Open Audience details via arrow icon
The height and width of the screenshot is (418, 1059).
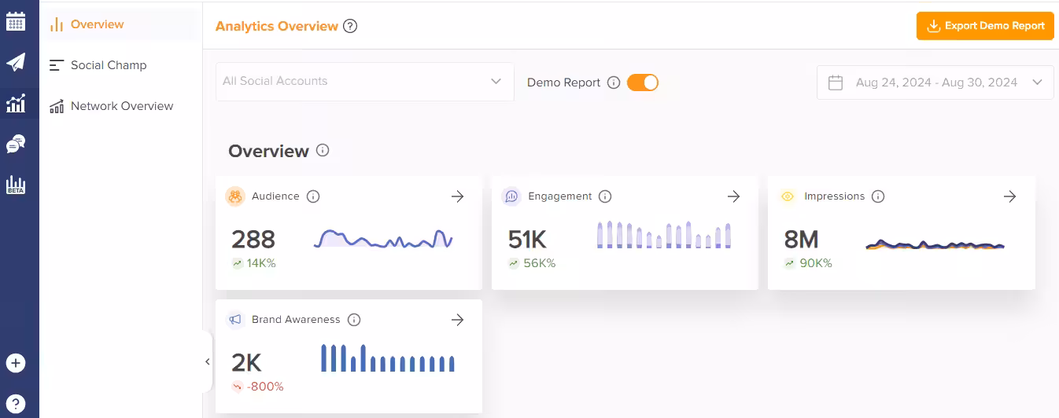pyautogui.click(x=458, y=196)
